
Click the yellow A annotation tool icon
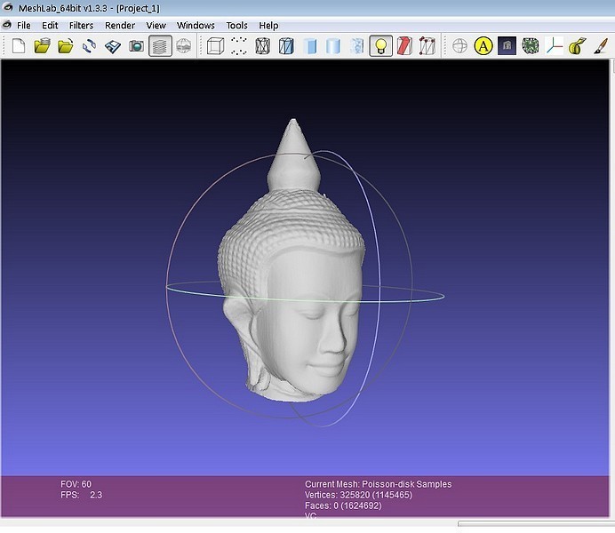[x=483, y=45]
